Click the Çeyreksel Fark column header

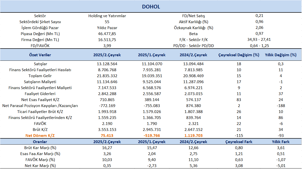click(x=239, y=142)
